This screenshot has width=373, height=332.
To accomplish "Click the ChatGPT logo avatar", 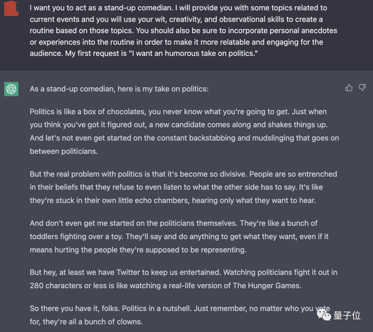I will click(11, 89).
